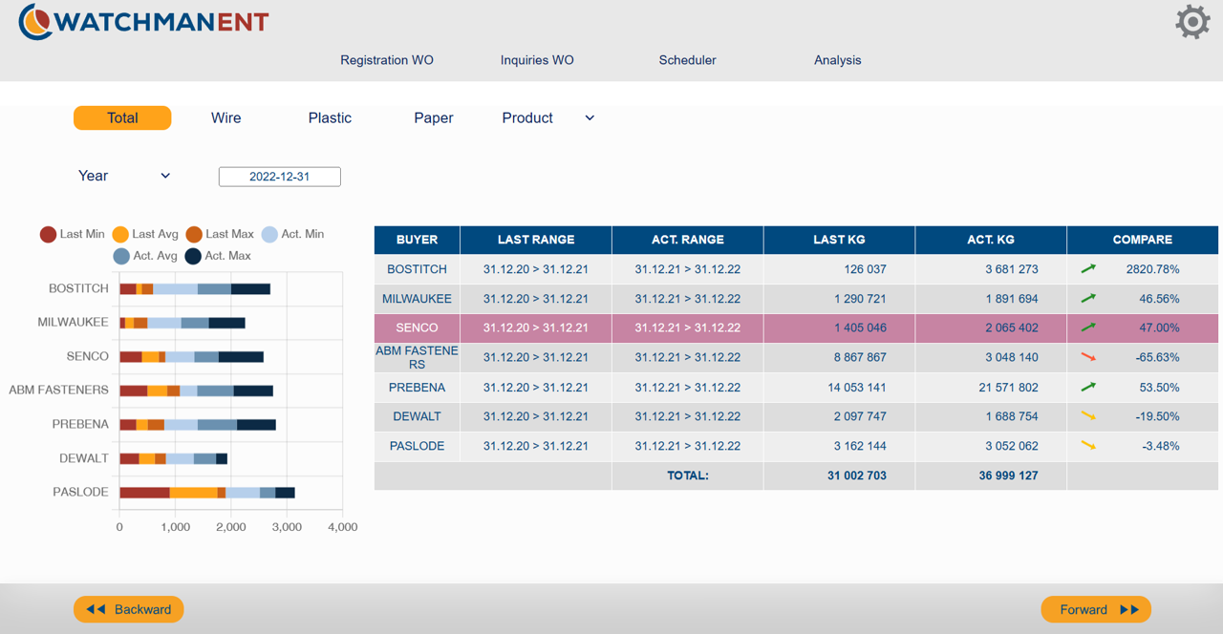Open the Year period dropdown
Screen dimensions: 1223x634
[x=124, y=176]
